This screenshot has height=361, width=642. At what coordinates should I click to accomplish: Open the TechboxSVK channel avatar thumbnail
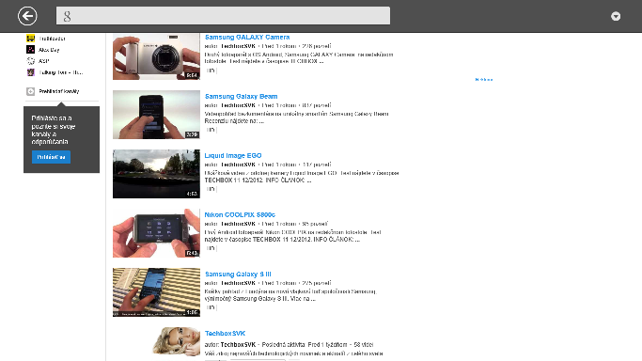tap(176, 341)
